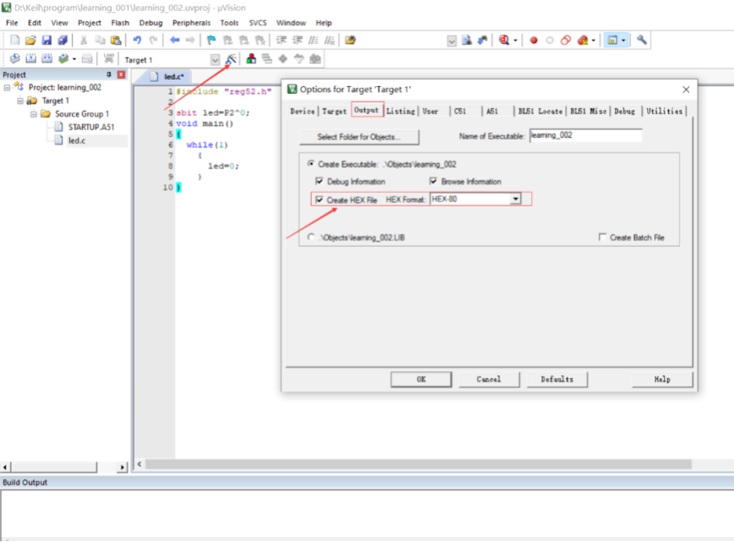The image size is (734, 542).
Task: Pin the Project panel
Action: click(108, 74)
